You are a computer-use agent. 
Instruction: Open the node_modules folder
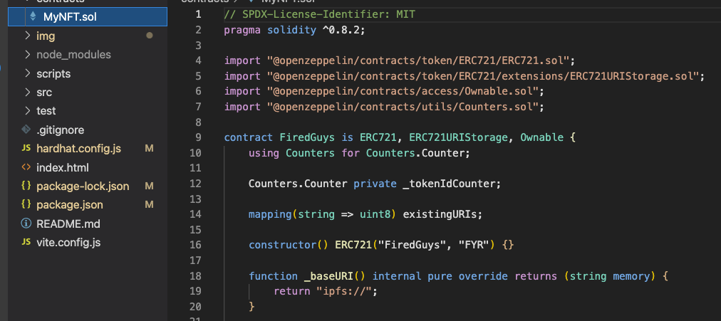(x=73, y=55)
